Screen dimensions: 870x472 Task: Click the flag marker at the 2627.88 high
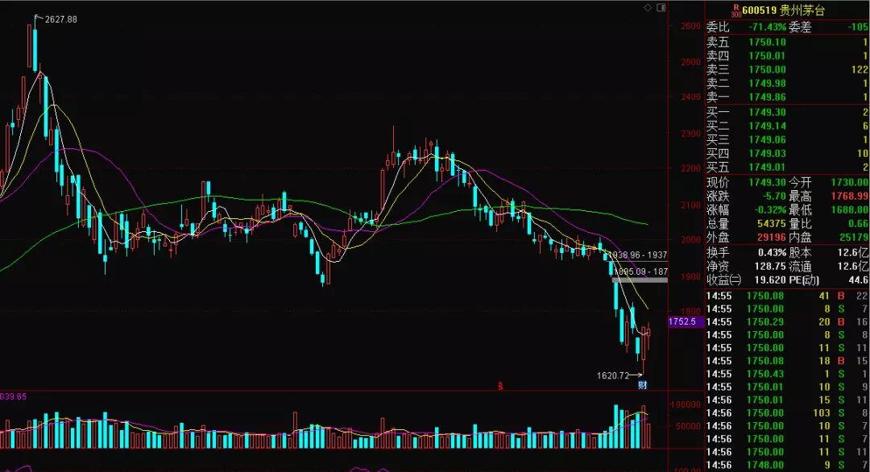[x=37, y=18]
